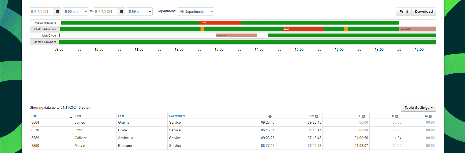Open the end time dropdown showing 6:59 pm
465x153 pixels.
139,11
